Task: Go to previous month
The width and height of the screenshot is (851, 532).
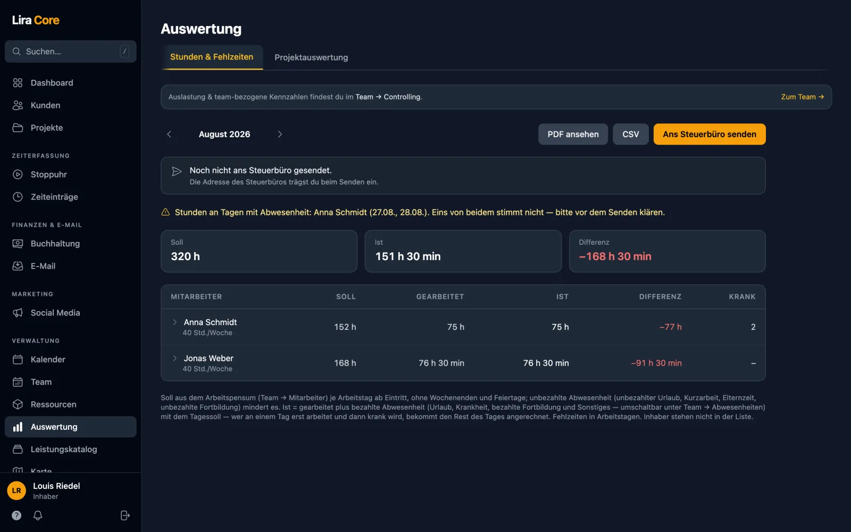Action: click(x=169, y=134)
